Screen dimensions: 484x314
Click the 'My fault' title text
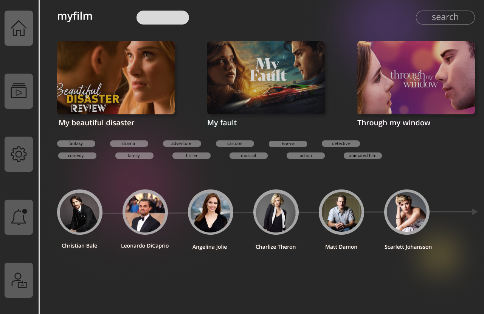222,123
